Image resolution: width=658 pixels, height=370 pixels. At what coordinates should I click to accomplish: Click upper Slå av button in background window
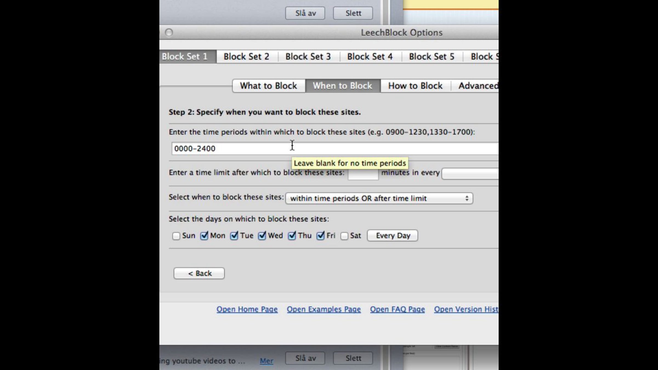(305, 13)
